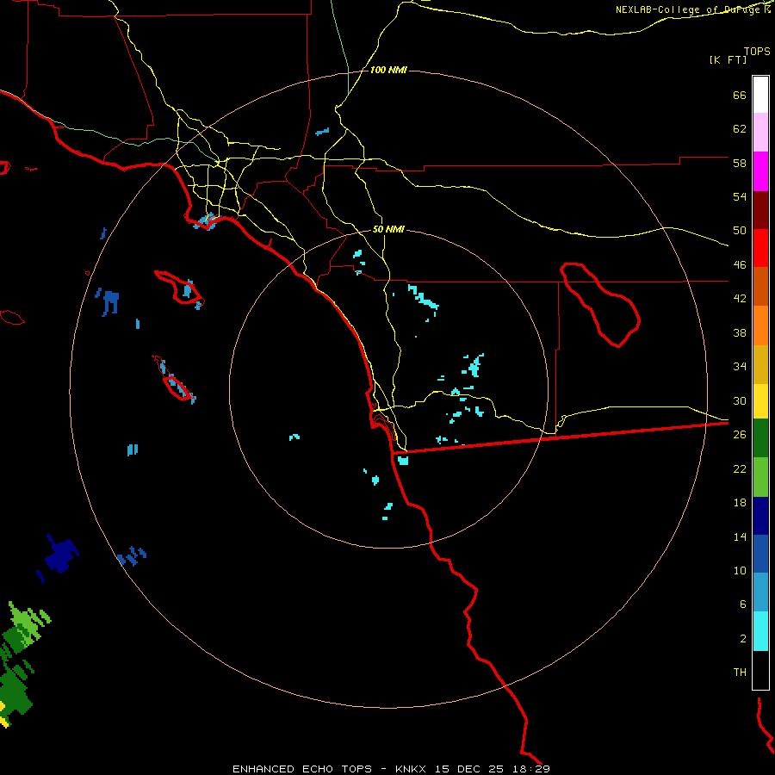This screenshot has height=775, width=775.
Task: Click the cyan 10 kft legend swatch
Action: 760,632
